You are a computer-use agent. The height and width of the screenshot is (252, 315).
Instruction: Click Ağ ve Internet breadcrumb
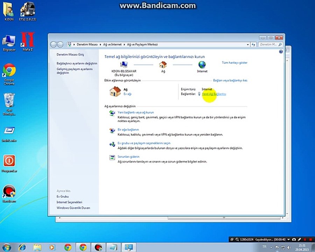click(112, 44)
